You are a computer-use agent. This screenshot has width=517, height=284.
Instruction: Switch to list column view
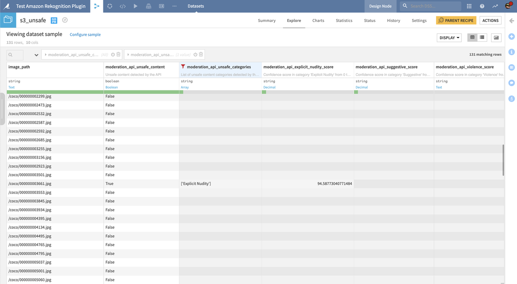(x=482, y=37)
